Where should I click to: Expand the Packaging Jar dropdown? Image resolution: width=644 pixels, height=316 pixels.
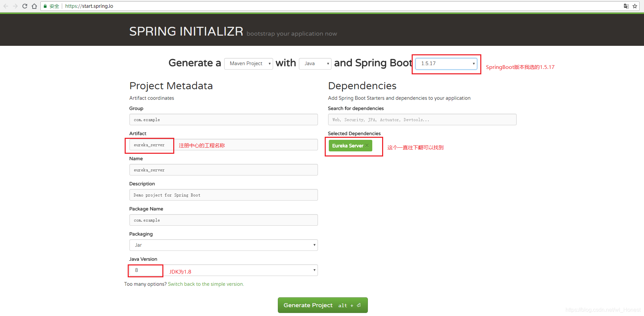(223, 245)
